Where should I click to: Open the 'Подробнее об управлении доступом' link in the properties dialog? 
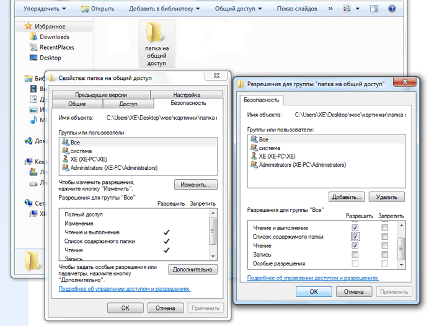tap(124, 289)
